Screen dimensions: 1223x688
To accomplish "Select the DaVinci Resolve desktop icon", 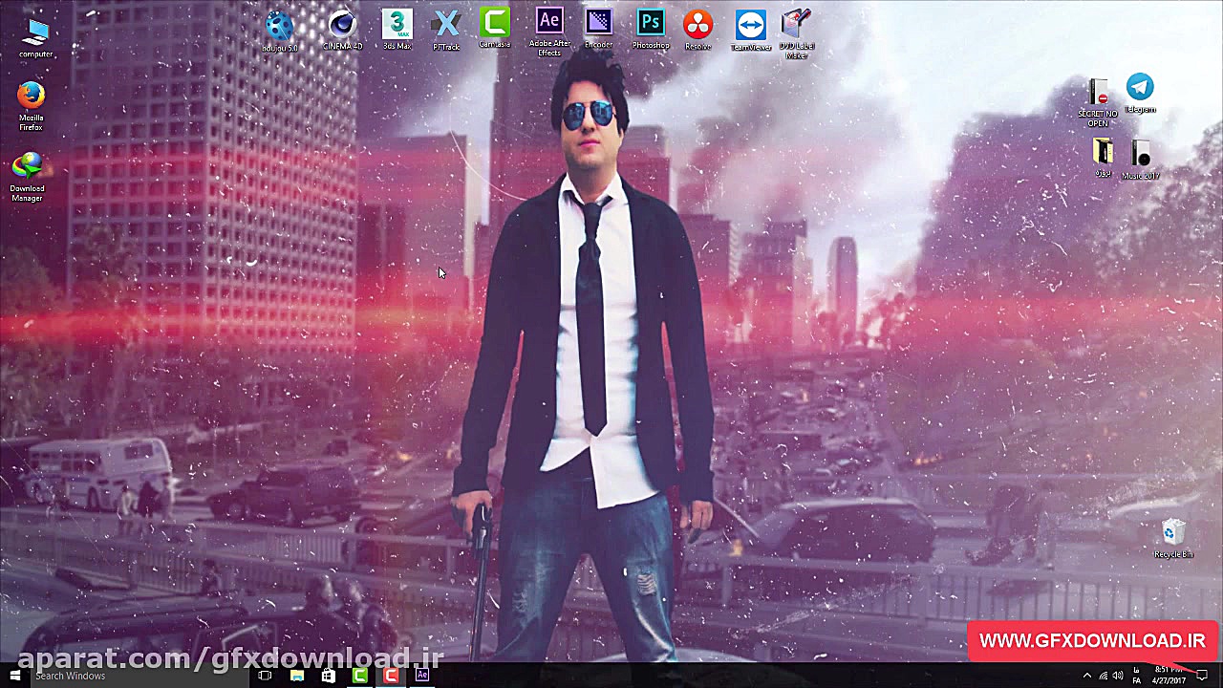I will pyautogui.click(x=697, y=25).
